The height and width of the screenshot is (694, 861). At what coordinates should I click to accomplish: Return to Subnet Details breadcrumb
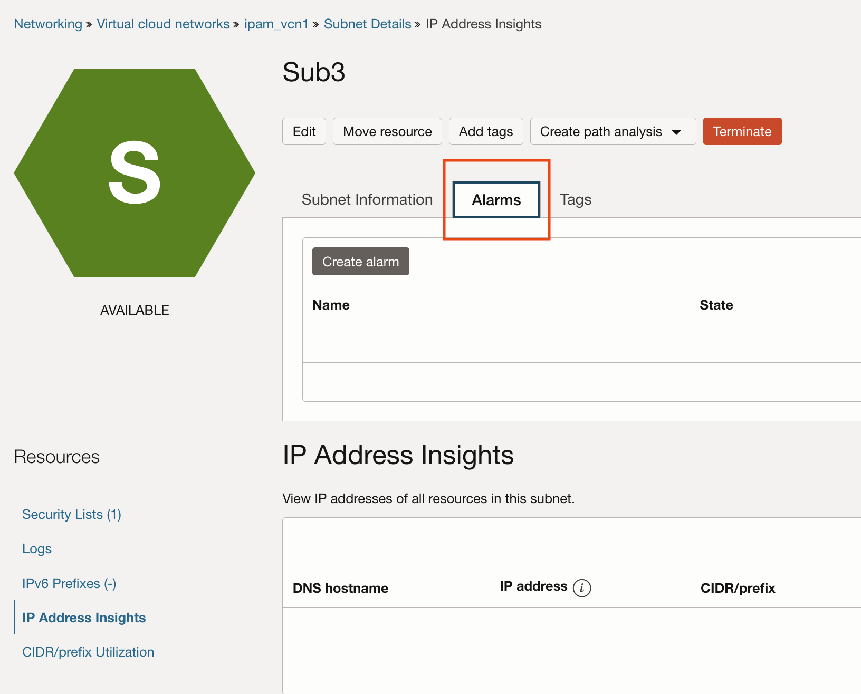coord(367,24)
